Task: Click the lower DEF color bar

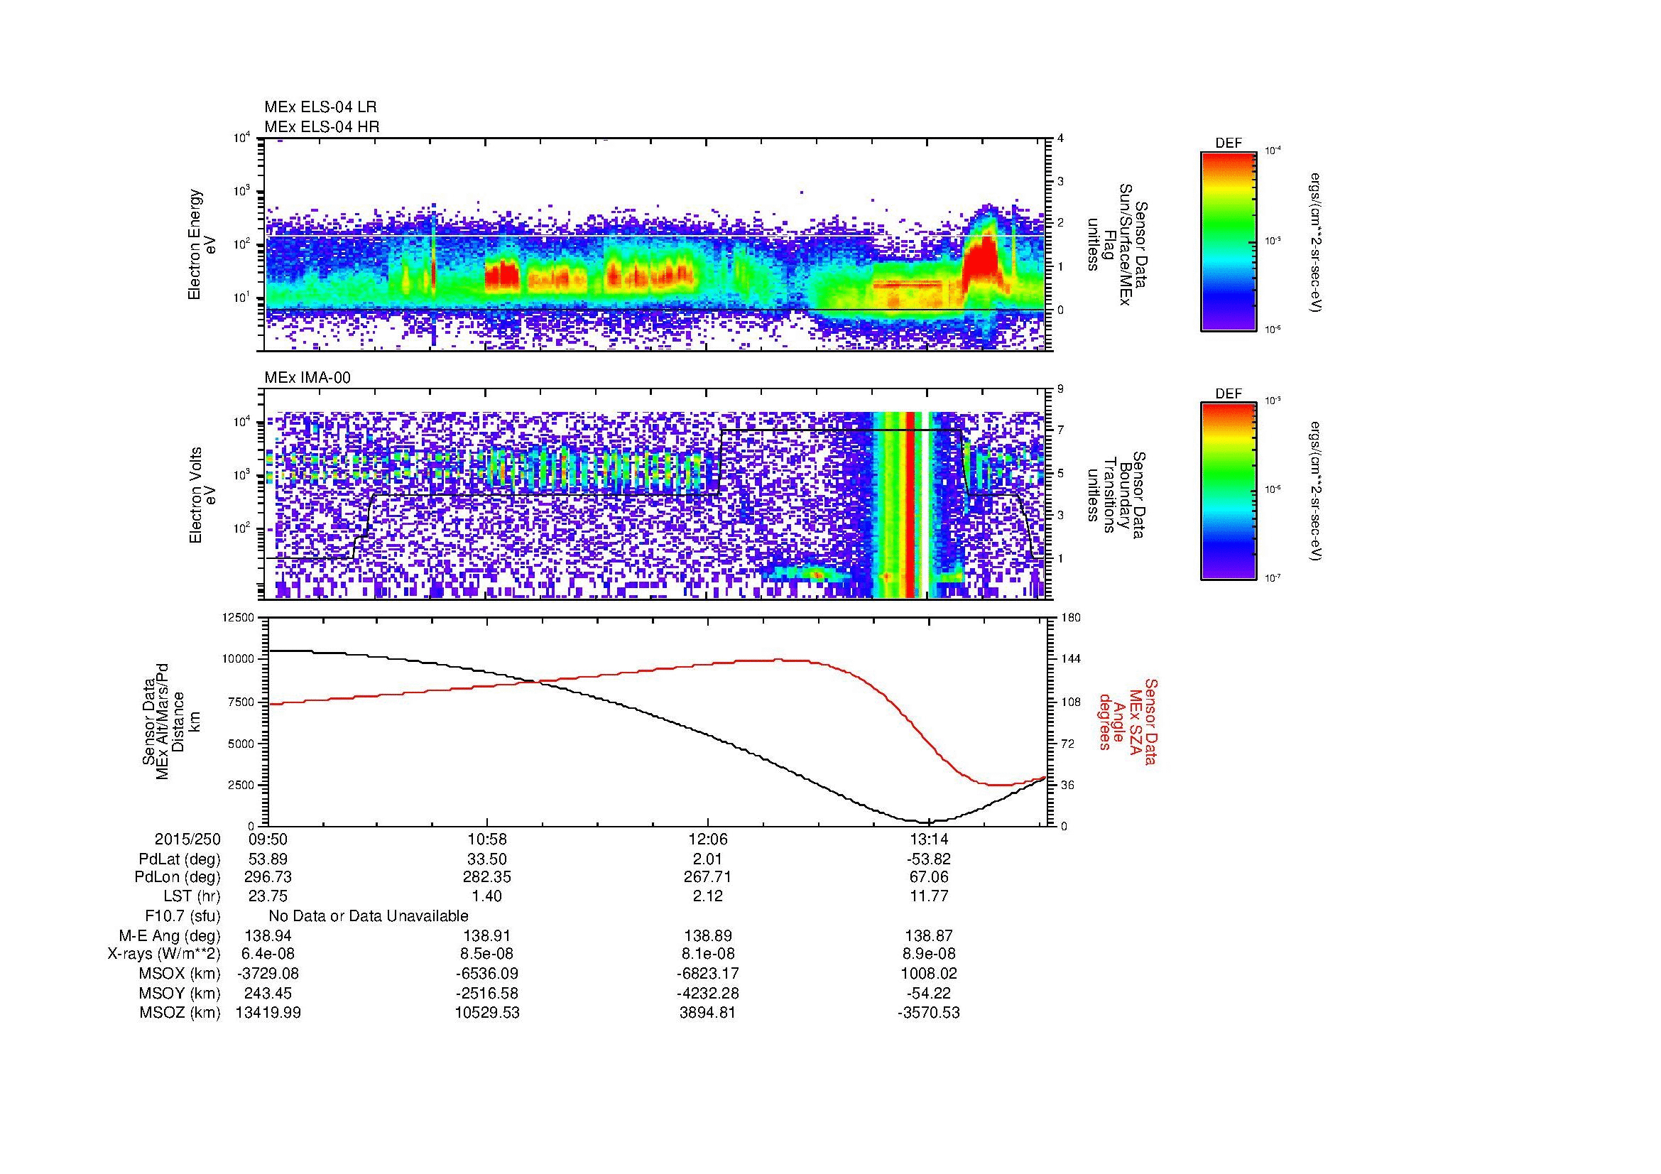Action: (1229, 491)
